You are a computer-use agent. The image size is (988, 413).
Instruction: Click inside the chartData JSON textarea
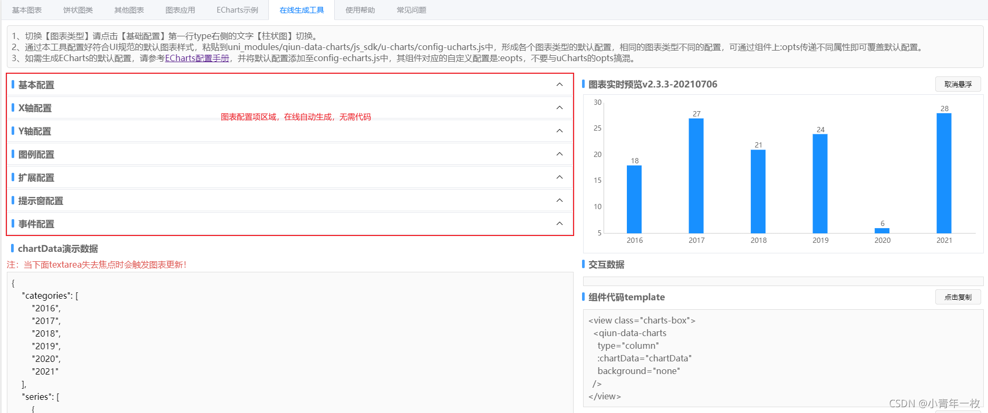tap(290, 342)
